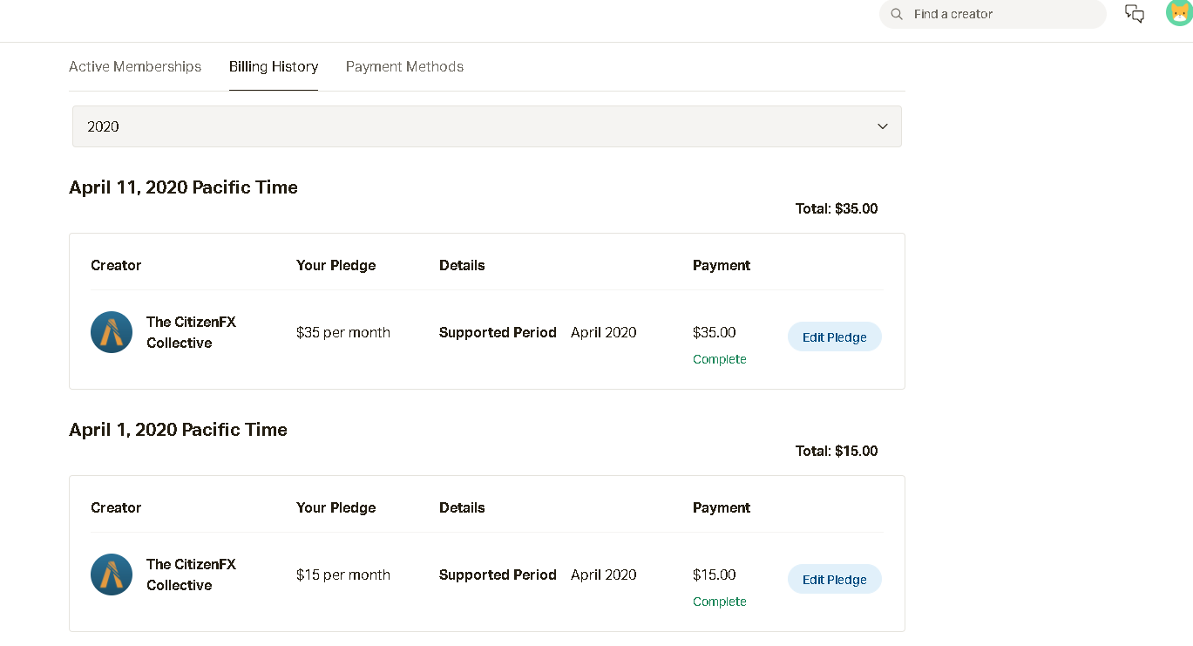This screenshot has height=646, width=1193.
Task: Select the April 11, 2020 Pacific Time heading
Action: [x=183, y=187]
